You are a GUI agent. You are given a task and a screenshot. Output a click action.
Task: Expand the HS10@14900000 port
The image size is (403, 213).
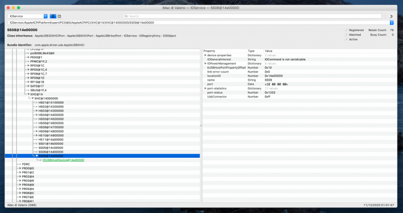click(37, 135)
